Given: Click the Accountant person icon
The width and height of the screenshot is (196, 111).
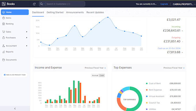Looking at the screenshot, I should pos(3,46).
